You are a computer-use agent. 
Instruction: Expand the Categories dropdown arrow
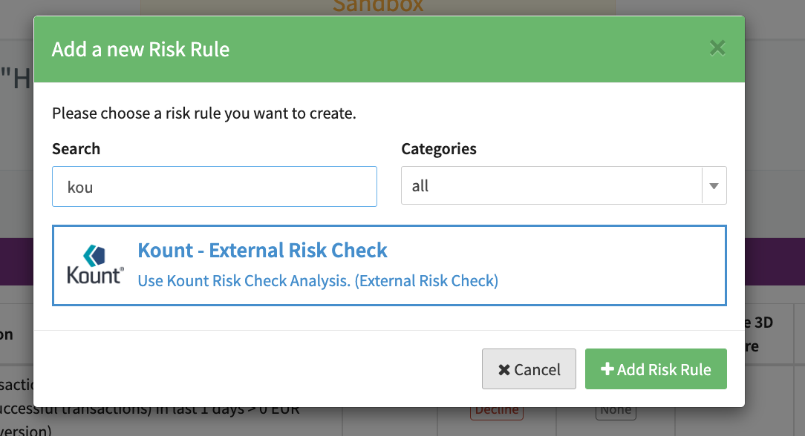(x=714, y=185)
